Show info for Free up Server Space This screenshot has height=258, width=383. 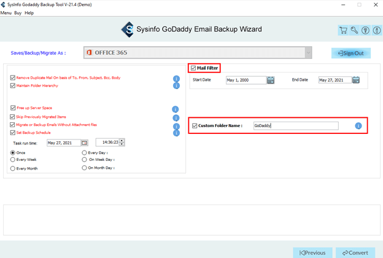click(175, 109)
